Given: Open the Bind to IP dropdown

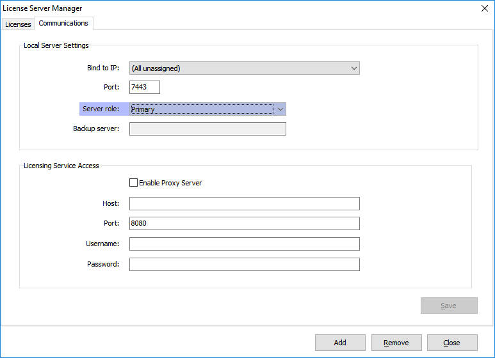Looking at the screenshot, I should (x=244, y=68).
